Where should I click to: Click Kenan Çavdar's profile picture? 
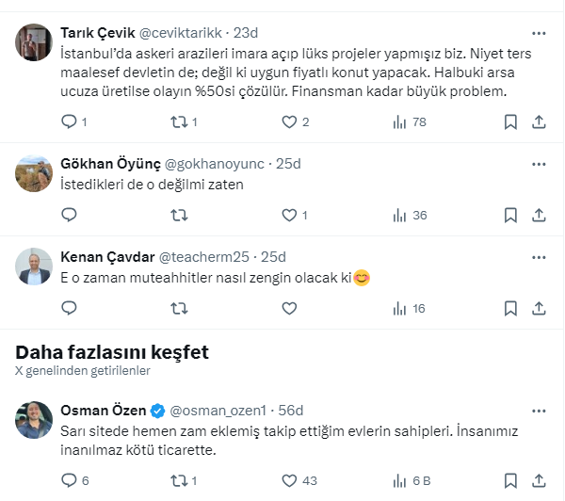coord(34,267)
